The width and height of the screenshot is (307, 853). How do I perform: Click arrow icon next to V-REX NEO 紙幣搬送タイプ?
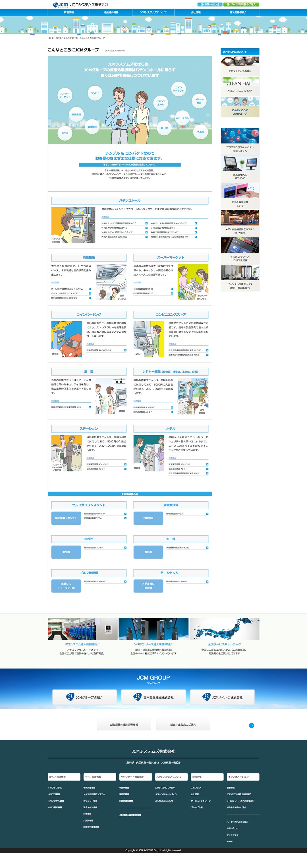coord(196,228)
